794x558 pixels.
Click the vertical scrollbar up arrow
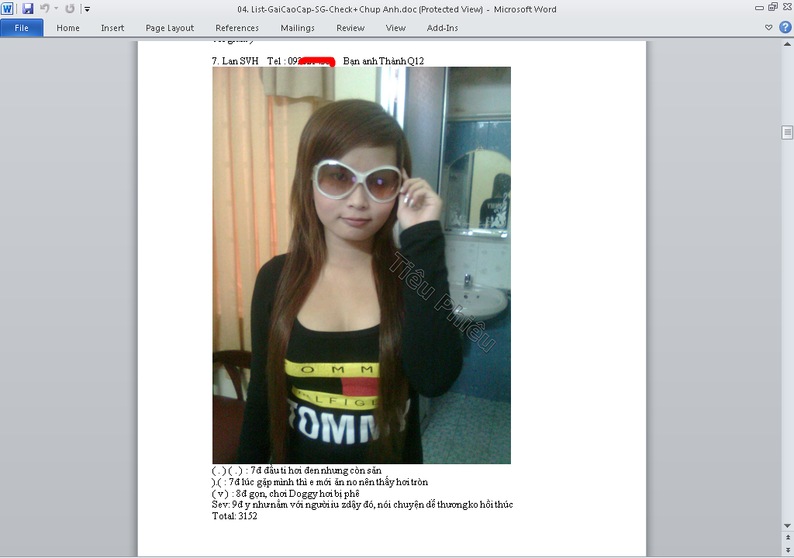tap(788, 44)
